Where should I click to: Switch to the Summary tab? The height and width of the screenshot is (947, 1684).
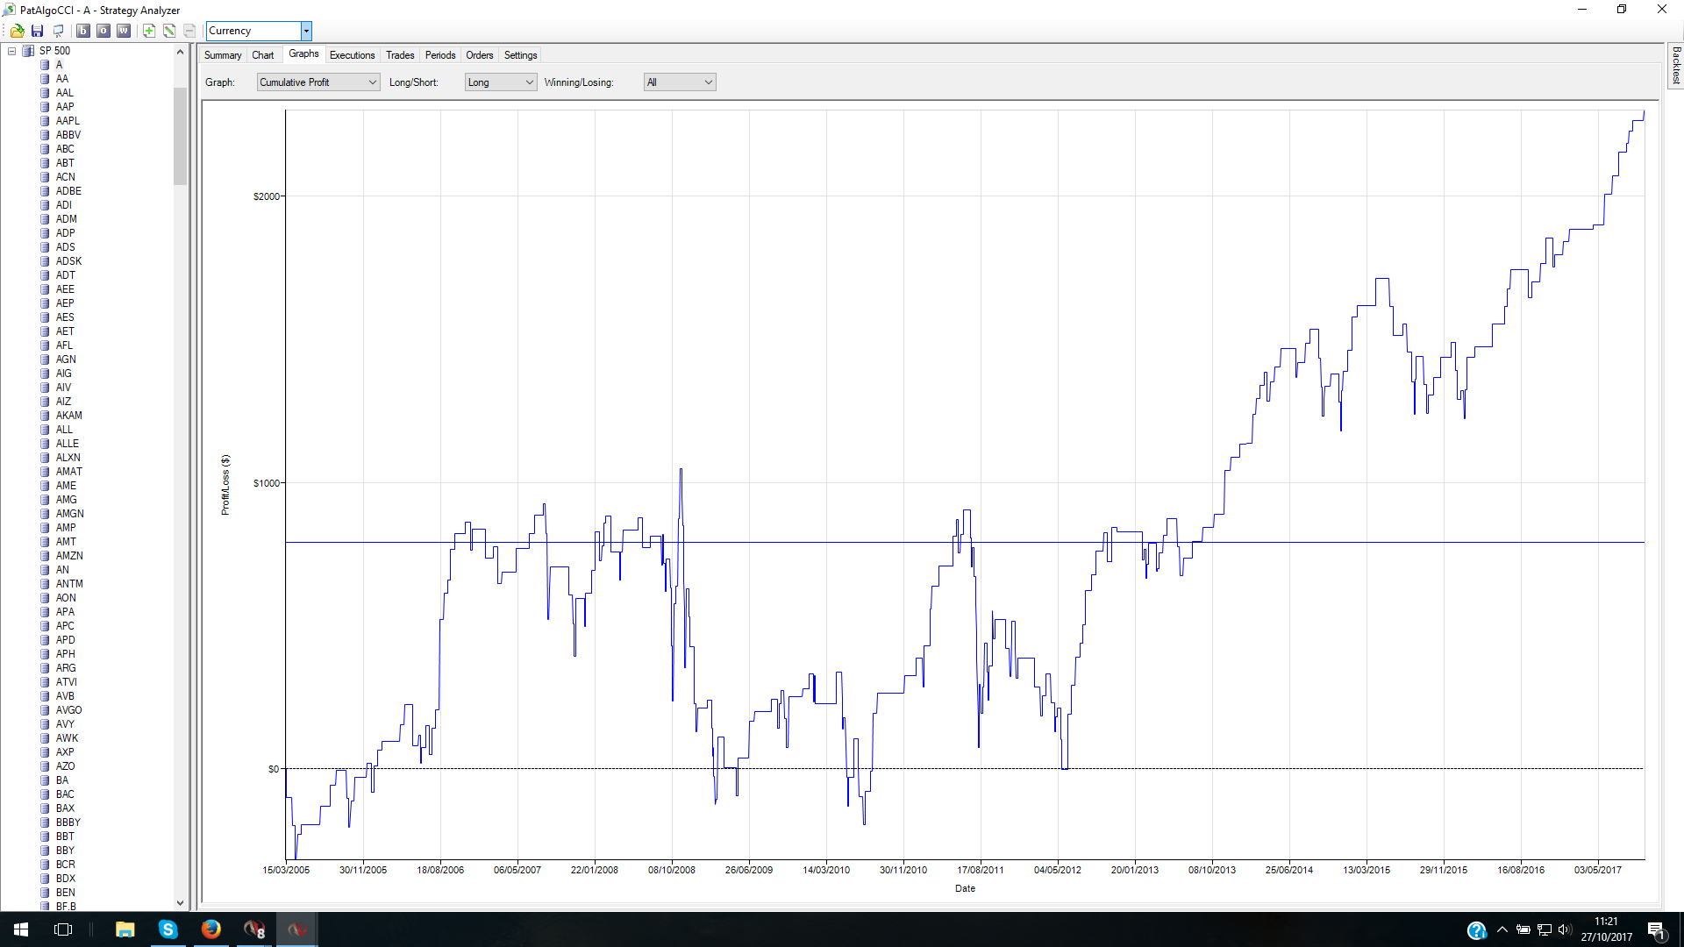point(223,55)
